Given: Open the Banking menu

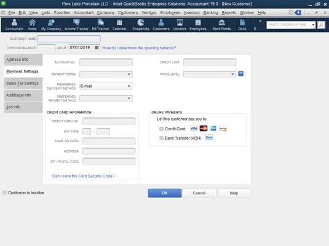Looking at the screenshot, I should pos(211,12).
